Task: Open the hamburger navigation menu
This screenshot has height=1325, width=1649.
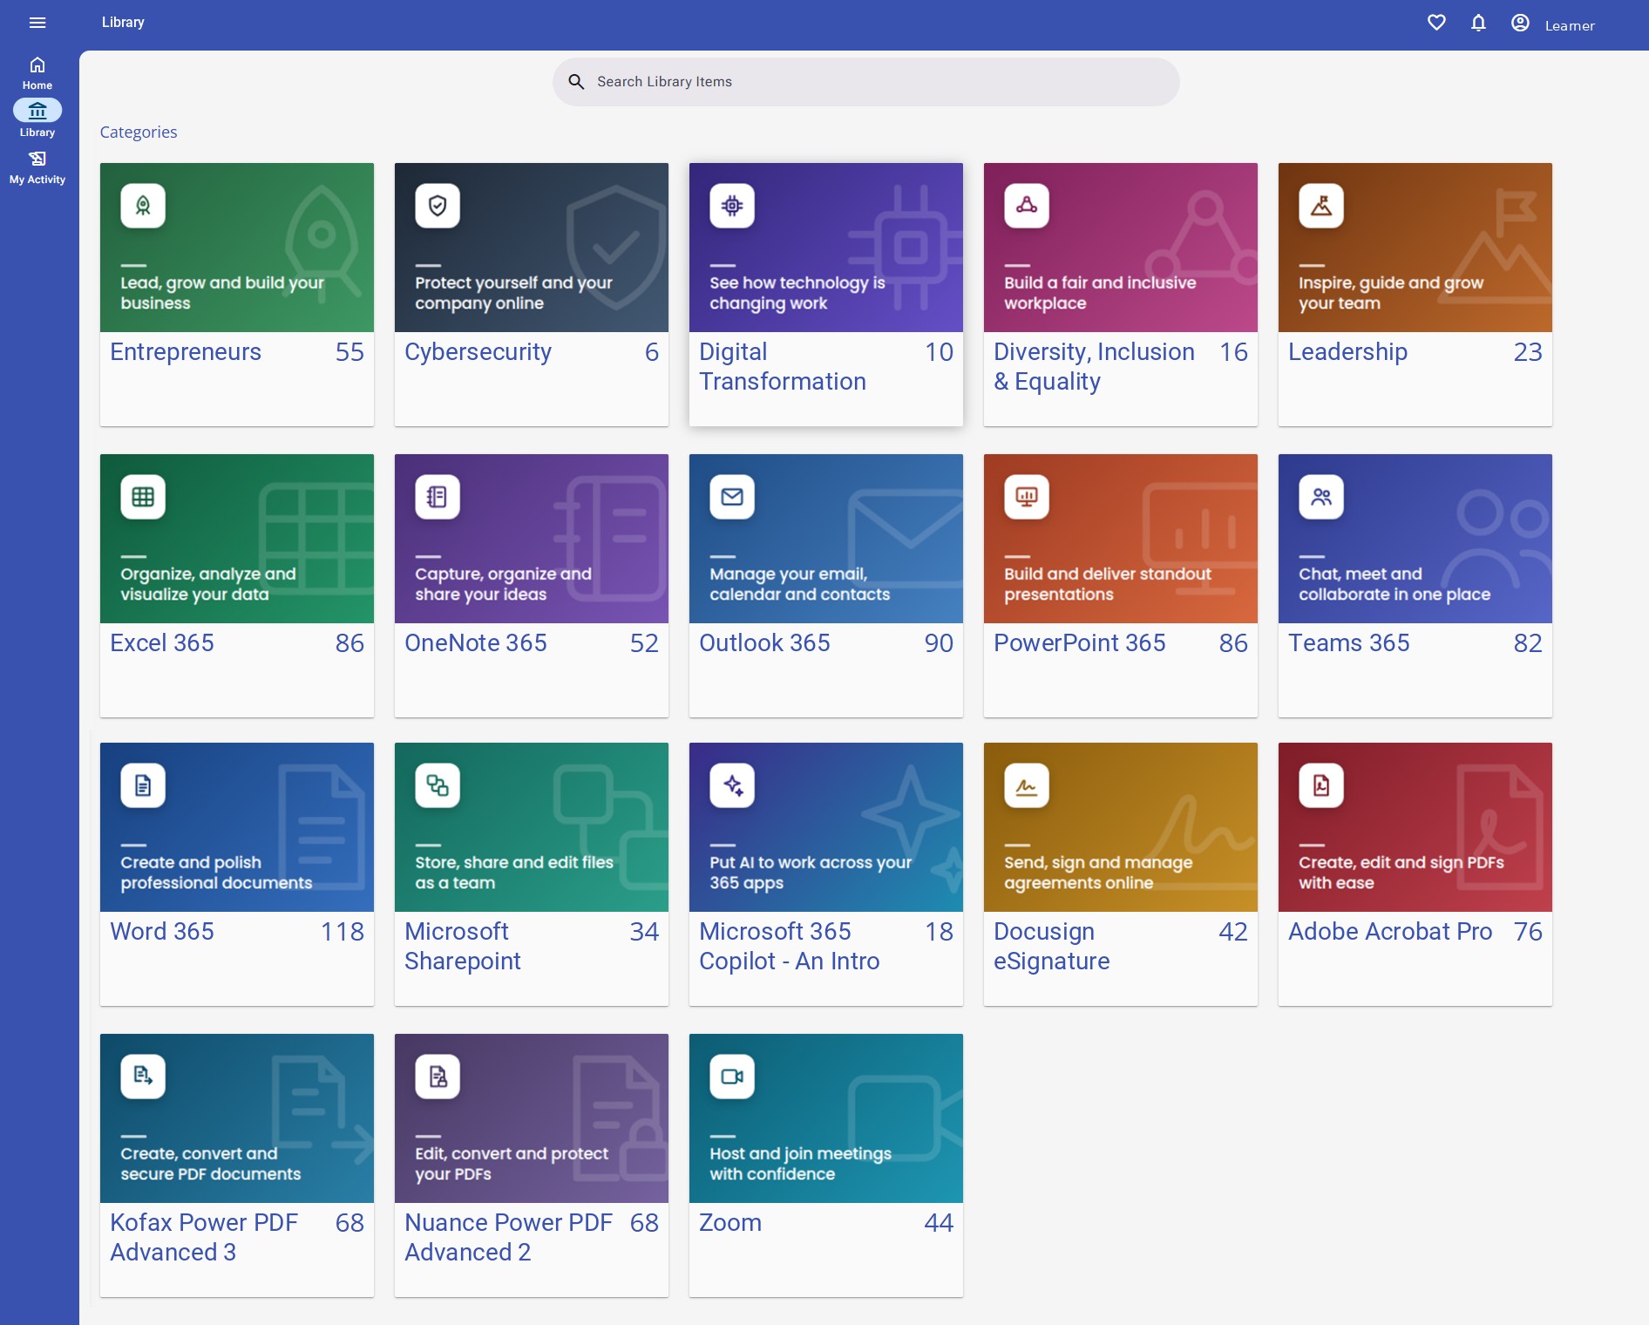Action: (37, 23)
